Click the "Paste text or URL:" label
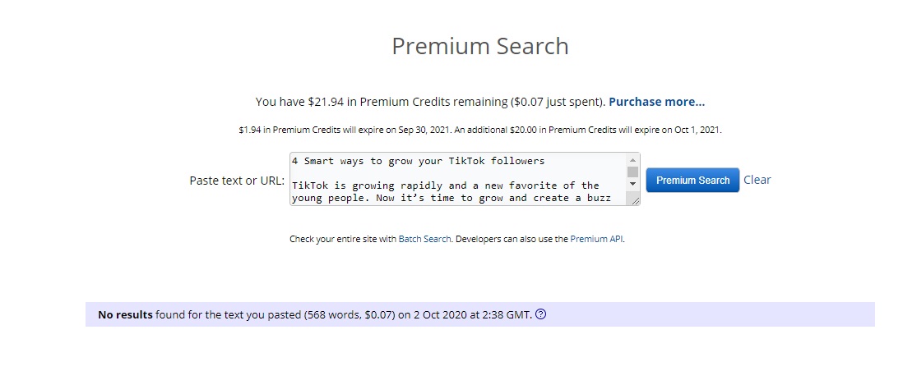Image resolution: width=903 pixels, height=371 pixels. coord(237,181)
